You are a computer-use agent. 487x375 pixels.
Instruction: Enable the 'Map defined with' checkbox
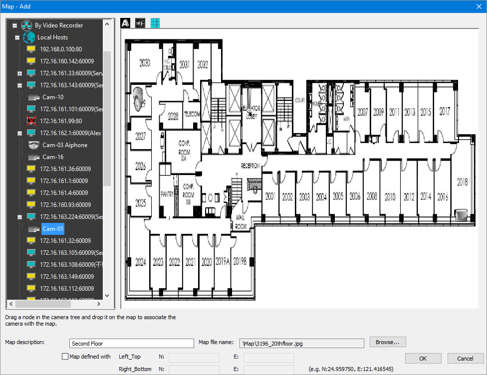pyautogui.click(x=65, y=357)
